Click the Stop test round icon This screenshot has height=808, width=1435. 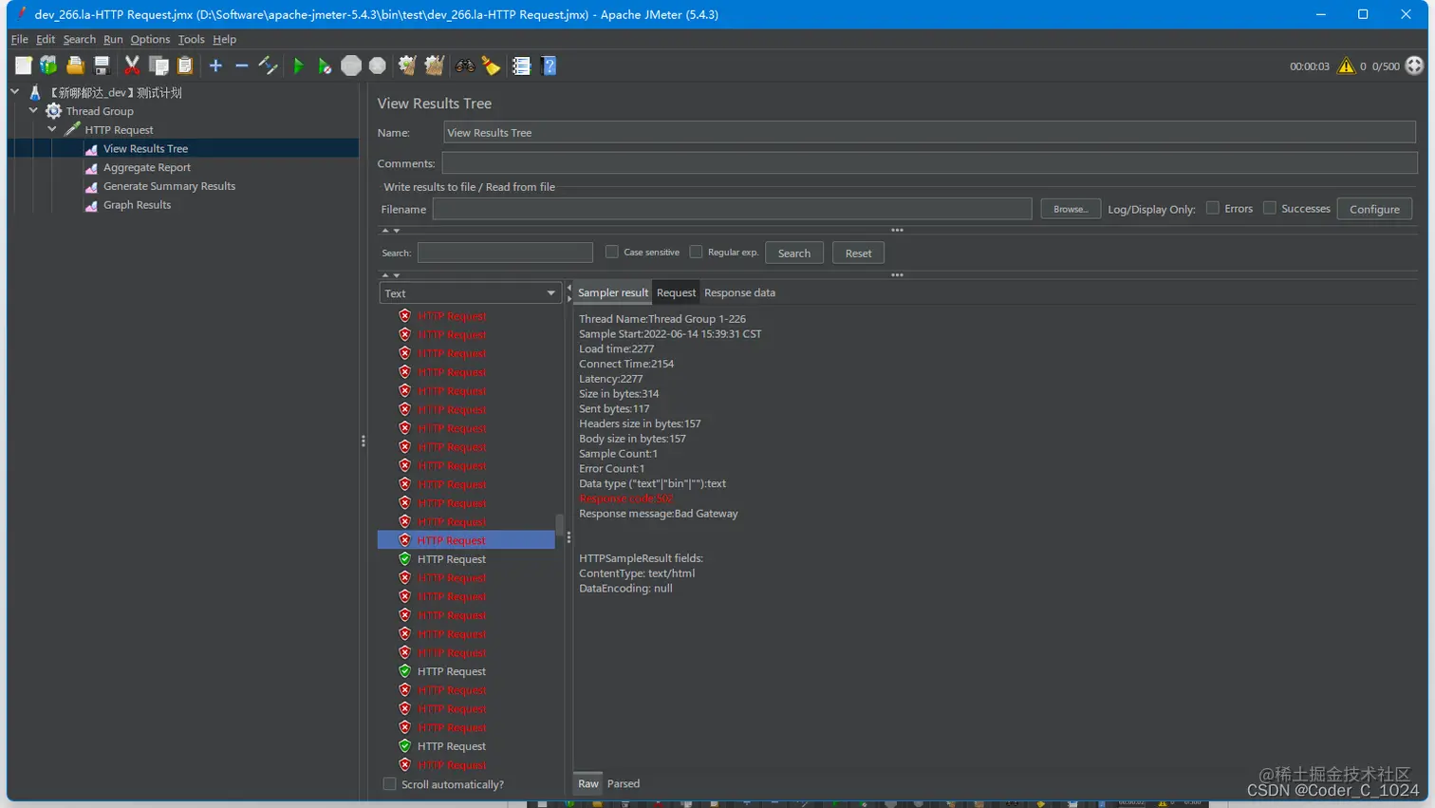[x=351, y=66]
